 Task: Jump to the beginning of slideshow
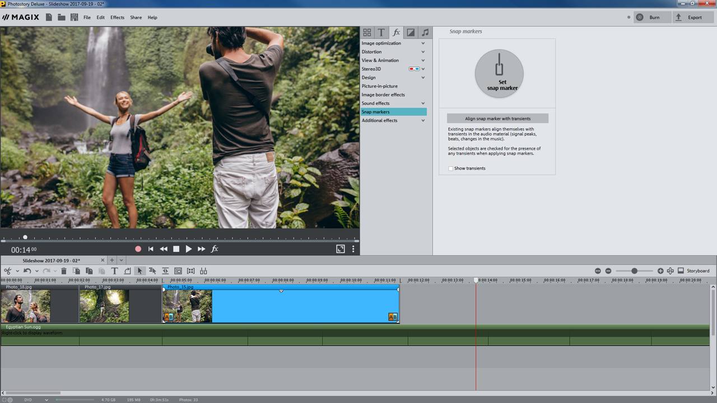point(151,249)
